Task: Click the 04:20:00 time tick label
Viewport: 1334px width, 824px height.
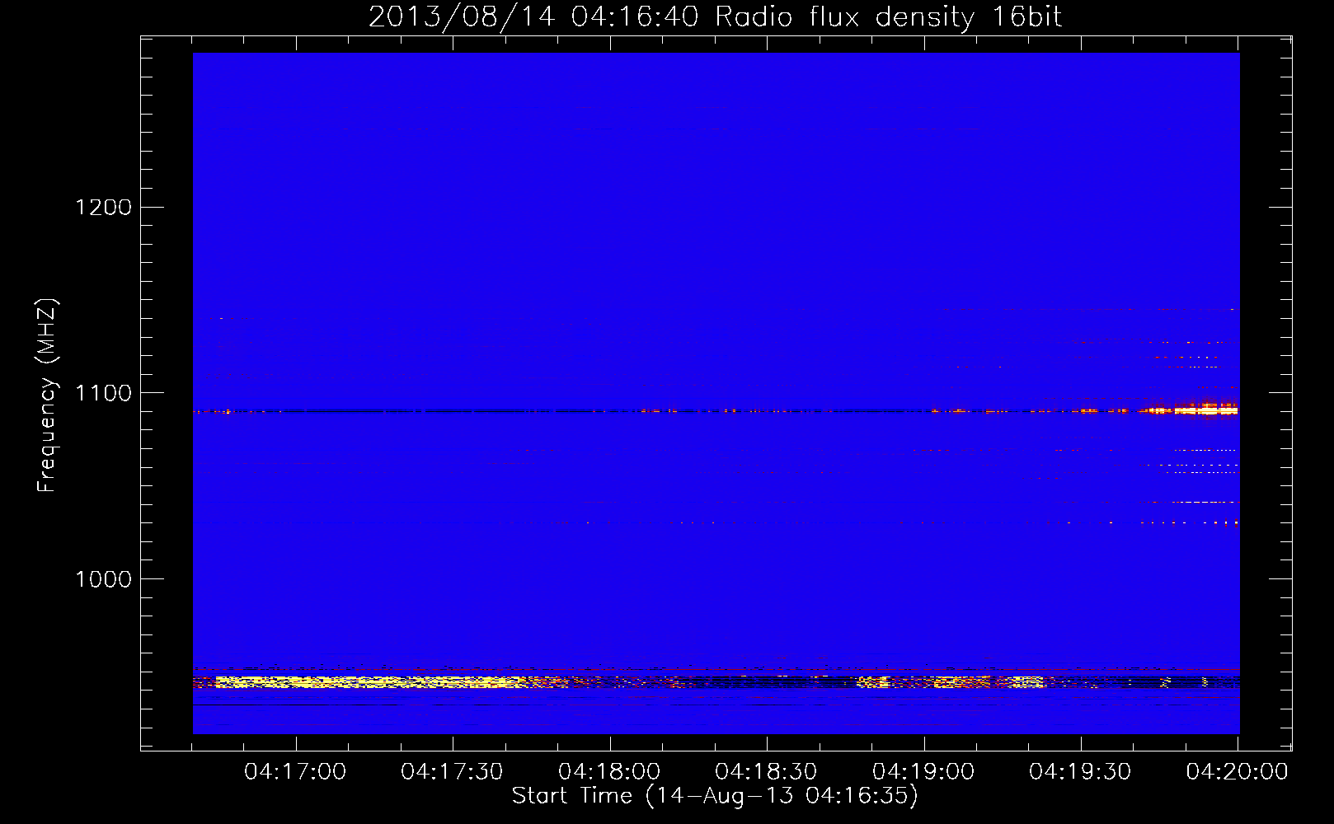Action: pos(1237,772)
